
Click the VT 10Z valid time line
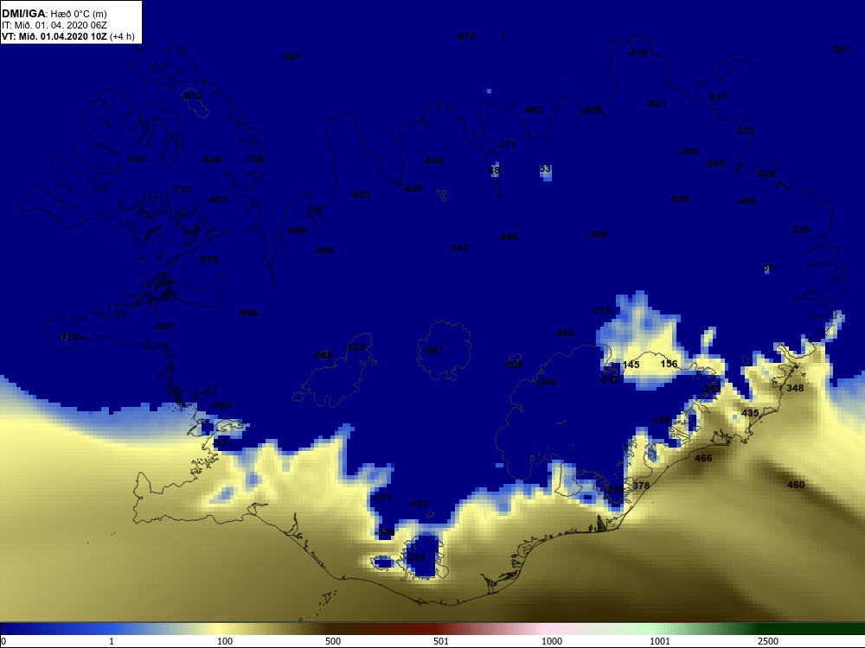coord(67,36)
